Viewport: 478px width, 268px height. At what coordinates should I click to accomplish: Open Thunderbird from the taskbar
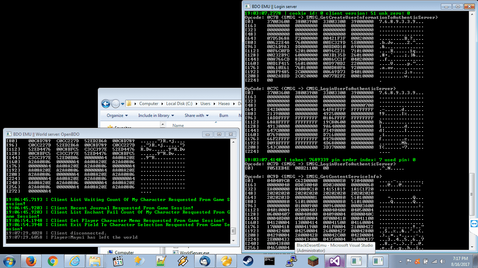(205, 261)
